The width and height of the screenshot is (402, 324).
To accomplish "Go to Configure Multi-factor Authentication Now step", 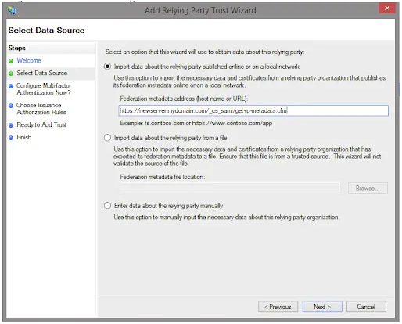I will pos(44,89).
